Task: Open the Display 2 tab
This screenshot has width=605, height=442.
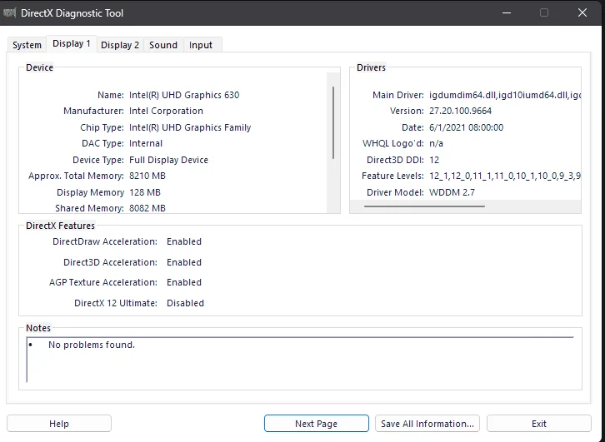Action: (x=120, y=45)
